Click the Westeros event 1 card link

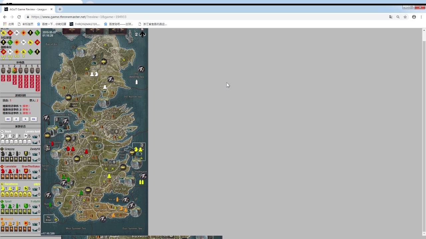pyautogui.click(x=26, y=106)
